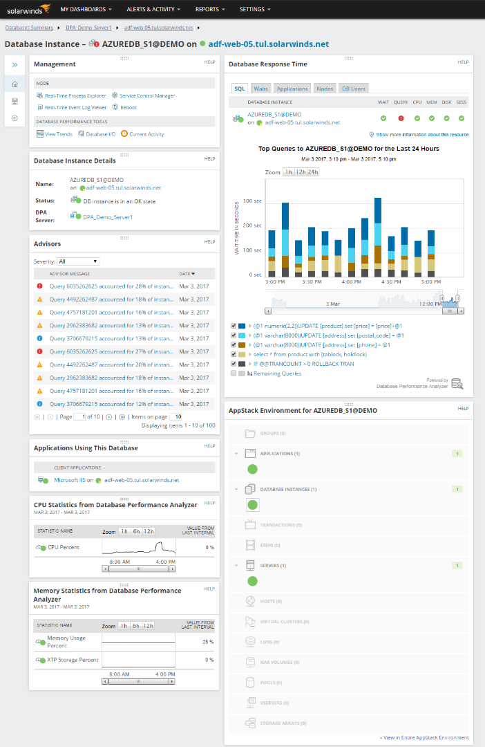The width and height of the screenshot is (485, 747).
Task: Open View in Entire AppStack Environment link
Action: (x=426, y=737)
